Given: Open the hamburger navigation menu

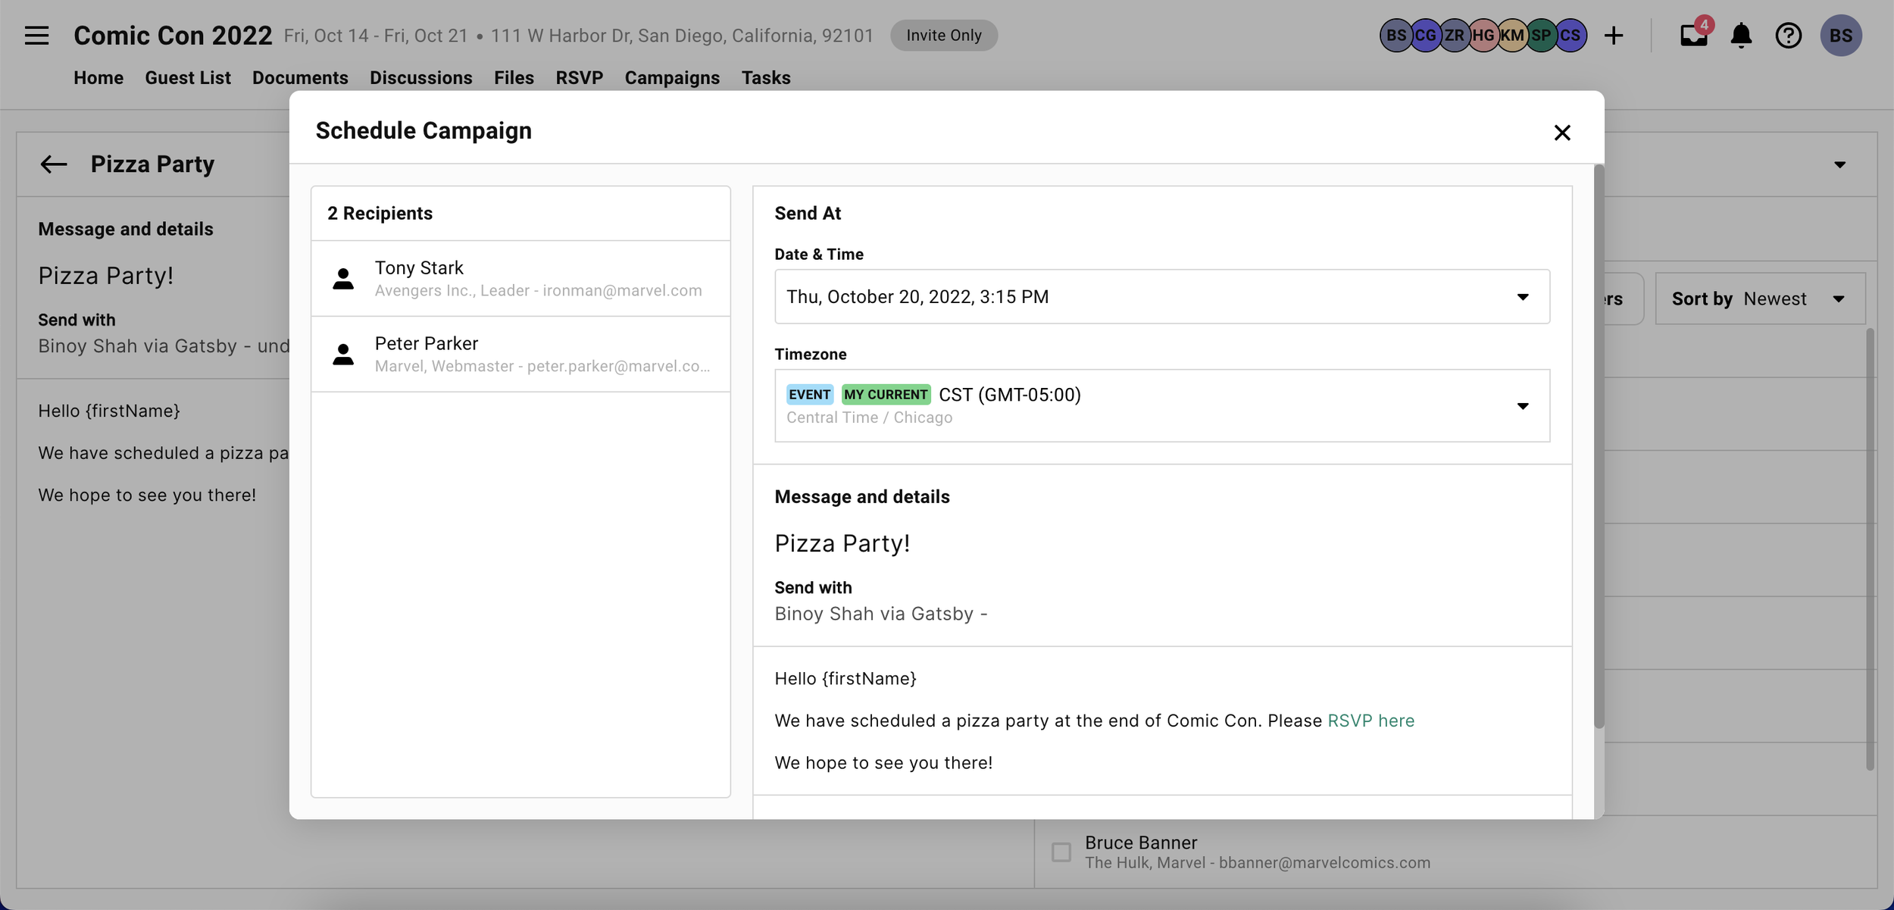Looking at the screenshot, I should point(36,36).
